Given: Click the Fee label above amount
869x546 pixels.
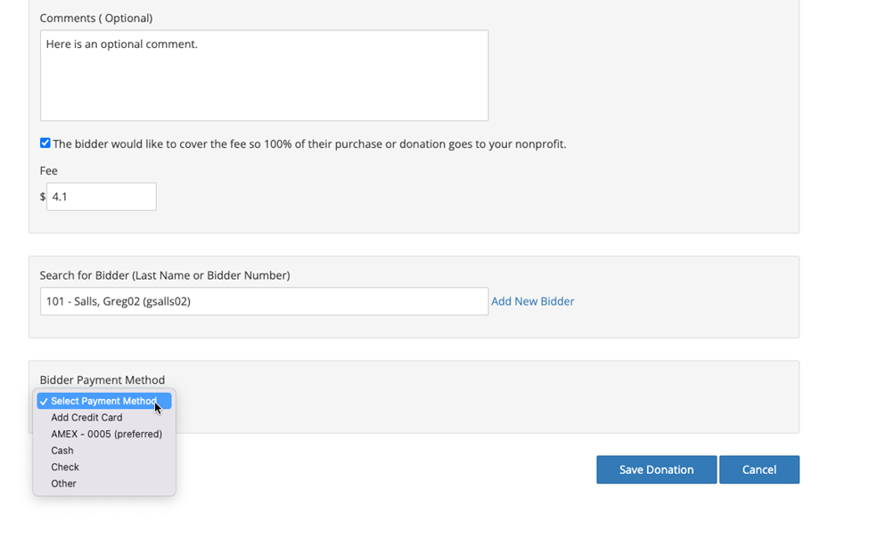Looking at the screenshot, I should (x=49, y=170).
